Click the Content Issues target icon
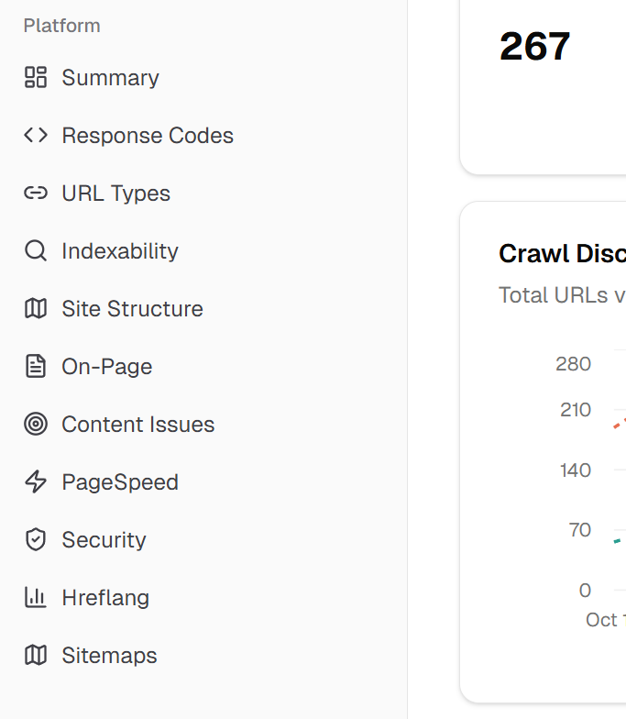The width and height of the screenshot is (626, 719). [36, 425]
